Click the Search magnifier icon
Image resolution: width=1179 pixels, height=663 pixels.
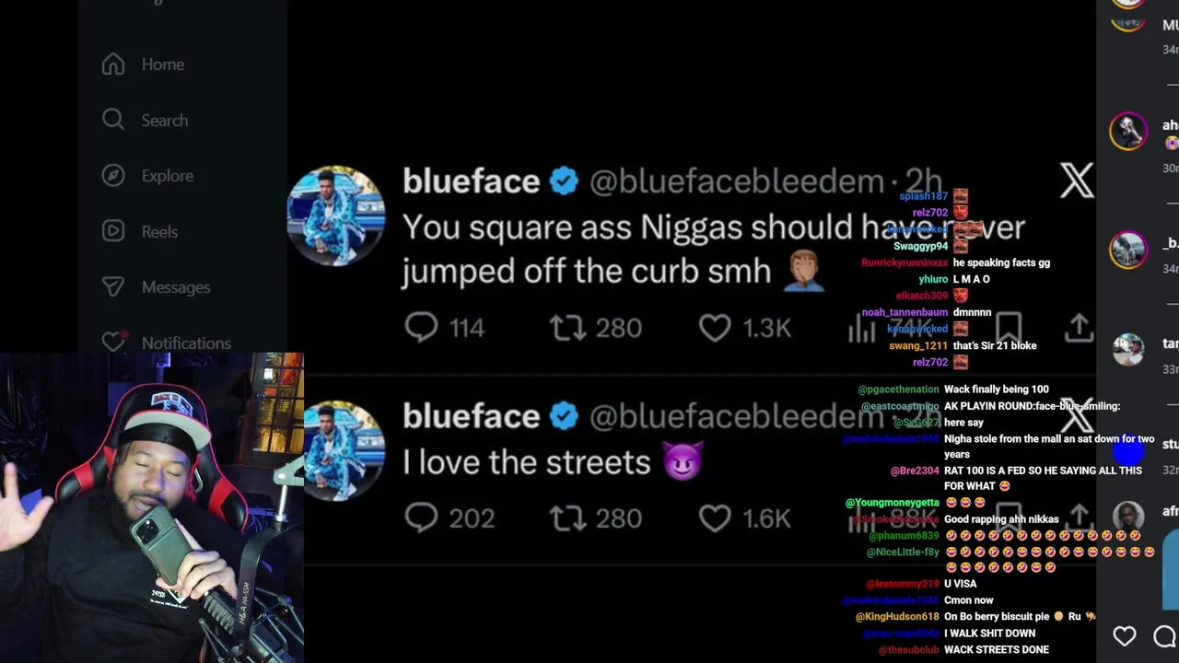(113, 120)
